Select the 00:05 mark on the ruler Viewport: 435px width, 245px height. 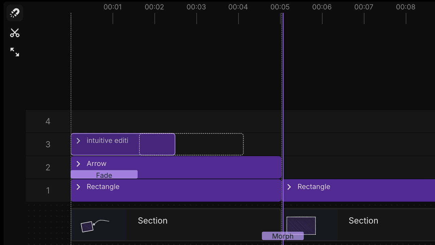[280, 7]
